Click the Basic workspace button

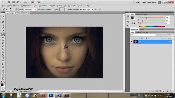pyautogui.click(x=137, y=2)
